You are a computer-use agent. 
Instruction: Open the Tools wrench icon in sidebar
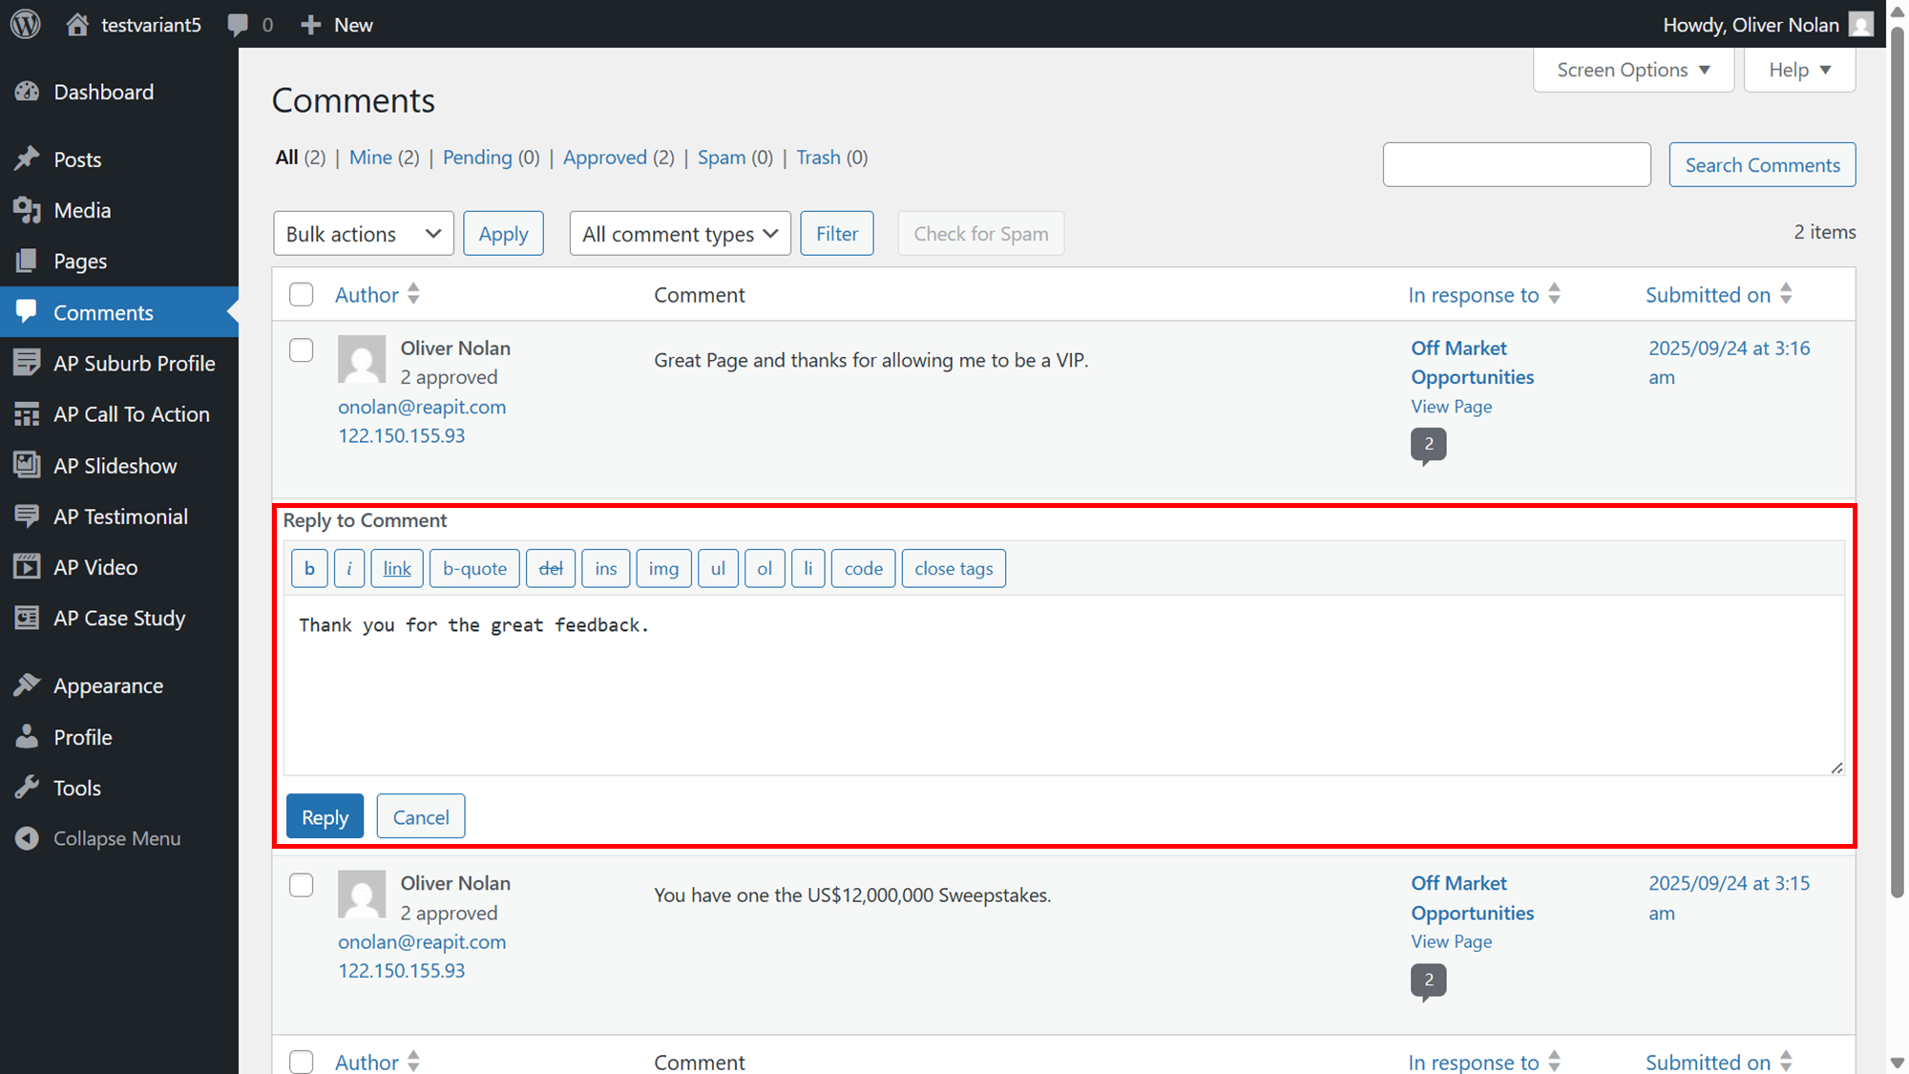[x=27, y=788]
